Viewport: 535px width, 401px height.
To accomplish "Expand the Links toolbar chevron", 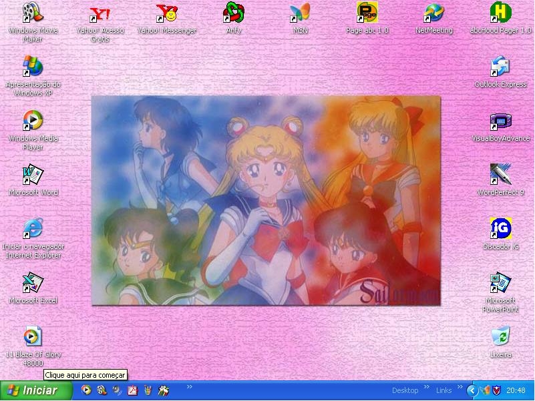I will tap(460, 386).
